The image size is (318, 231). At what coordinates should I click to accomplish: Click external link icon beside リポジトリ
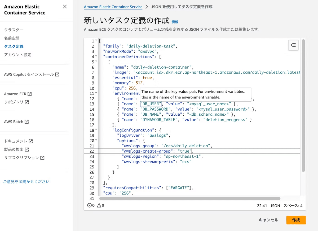point(27,102)
